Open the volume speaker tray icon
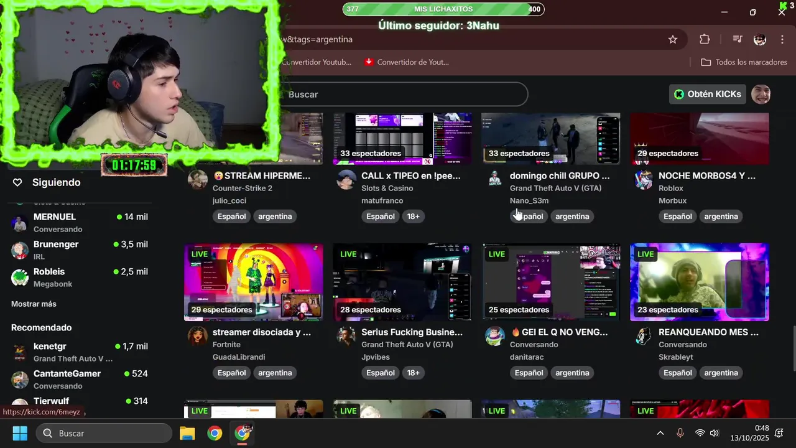 point(715,433)
